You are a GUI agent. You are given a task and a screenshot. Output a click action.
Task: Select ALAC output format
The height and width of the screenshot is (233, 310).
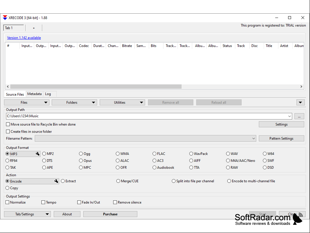118,161
